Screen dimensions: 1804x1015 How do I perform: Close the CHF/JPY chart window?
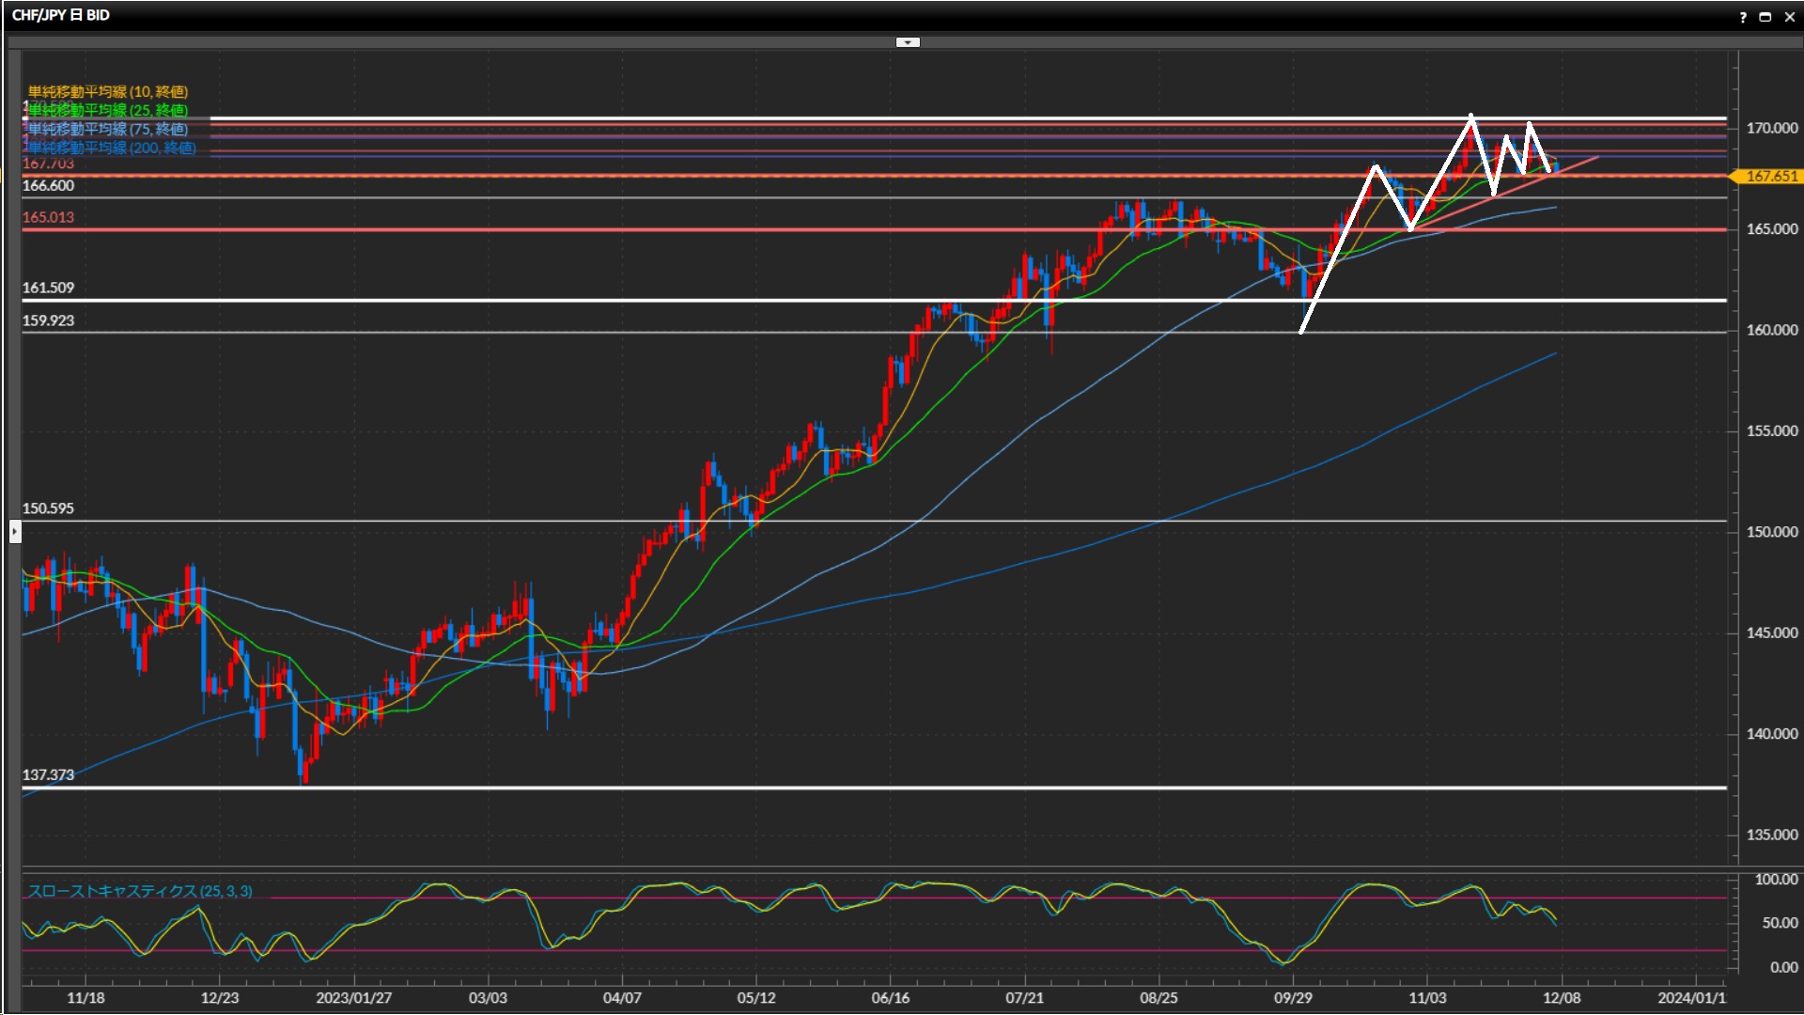(x=1789, y=17)
